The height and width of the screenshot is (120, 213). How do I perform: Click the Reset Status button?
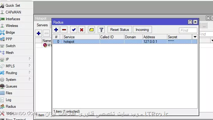(120, 30)
